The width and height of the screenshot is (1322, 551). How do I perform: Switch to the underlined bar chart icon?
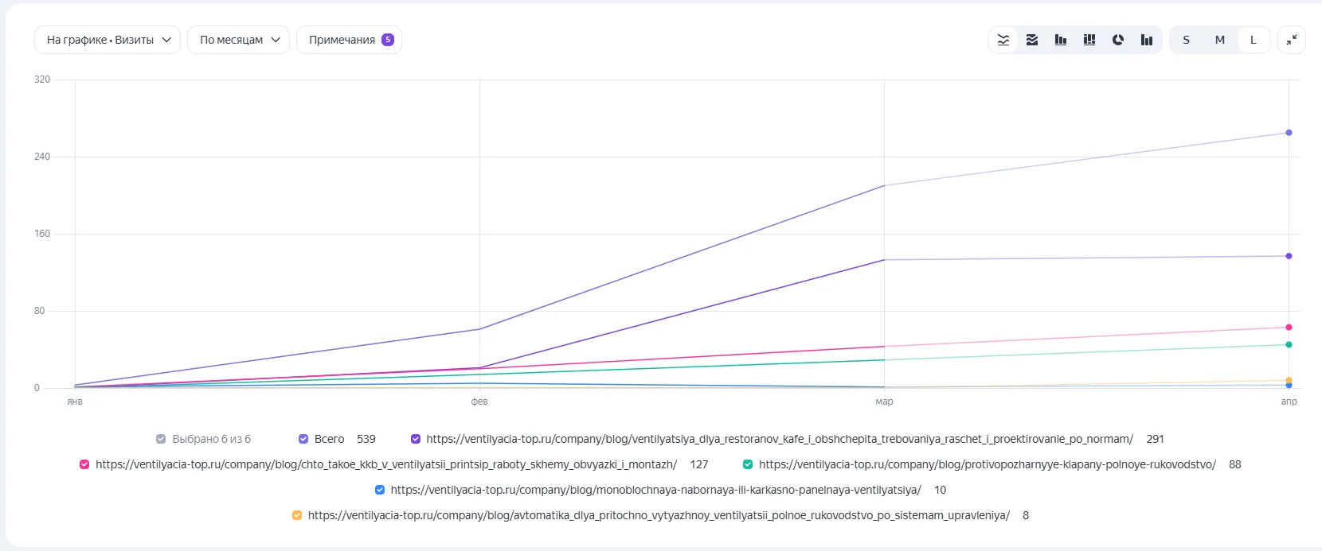click(1061, 40)
